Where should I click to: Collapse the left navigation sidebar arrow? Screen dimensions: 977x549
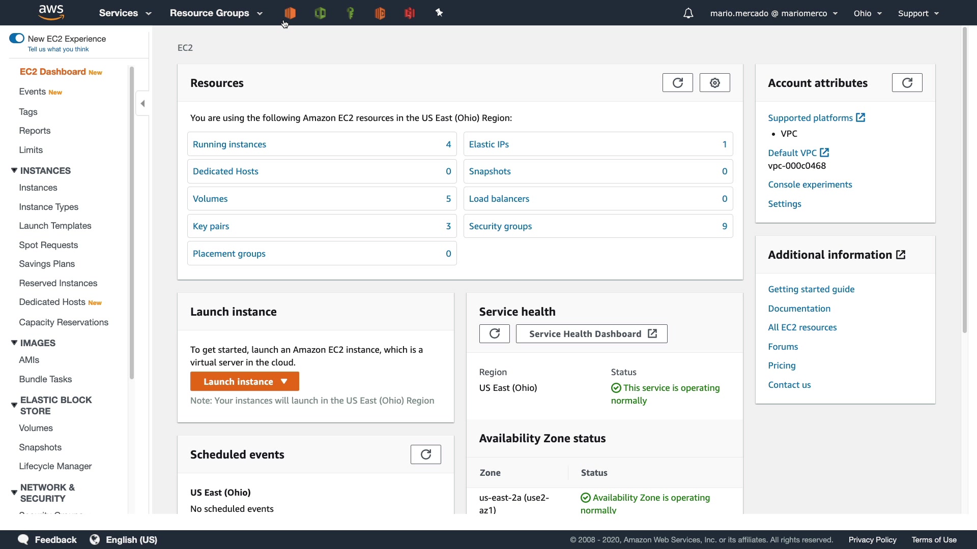(142, 104)
